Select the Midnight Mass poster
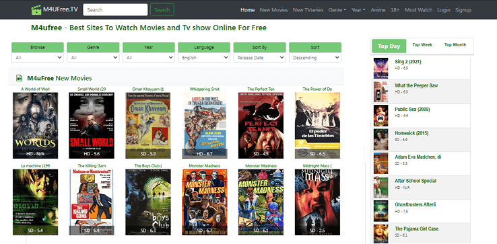 (x=317, y=202)
